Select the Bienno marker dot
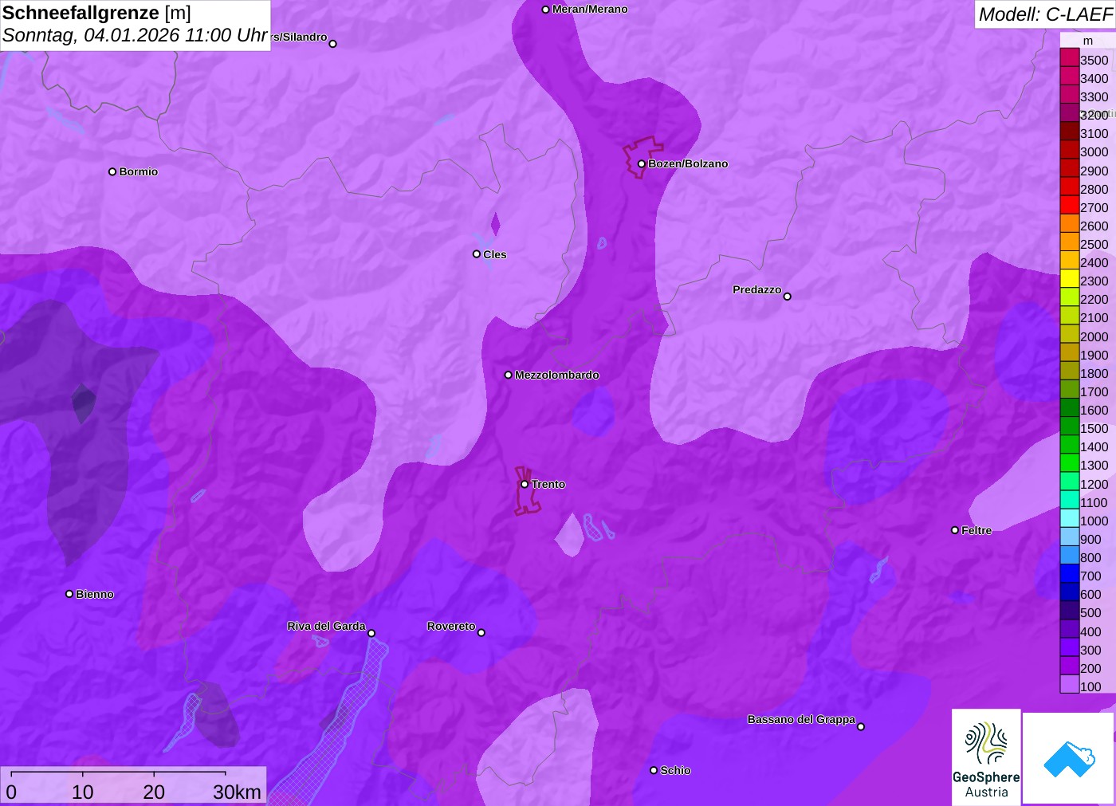 [x=69, y=594]
